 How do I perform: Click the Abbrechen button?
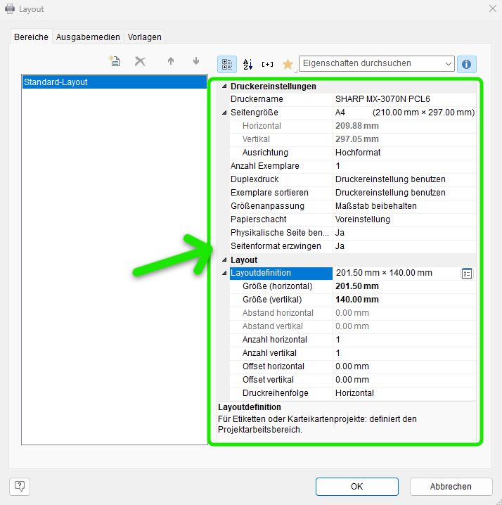click(x=451, y=486)
